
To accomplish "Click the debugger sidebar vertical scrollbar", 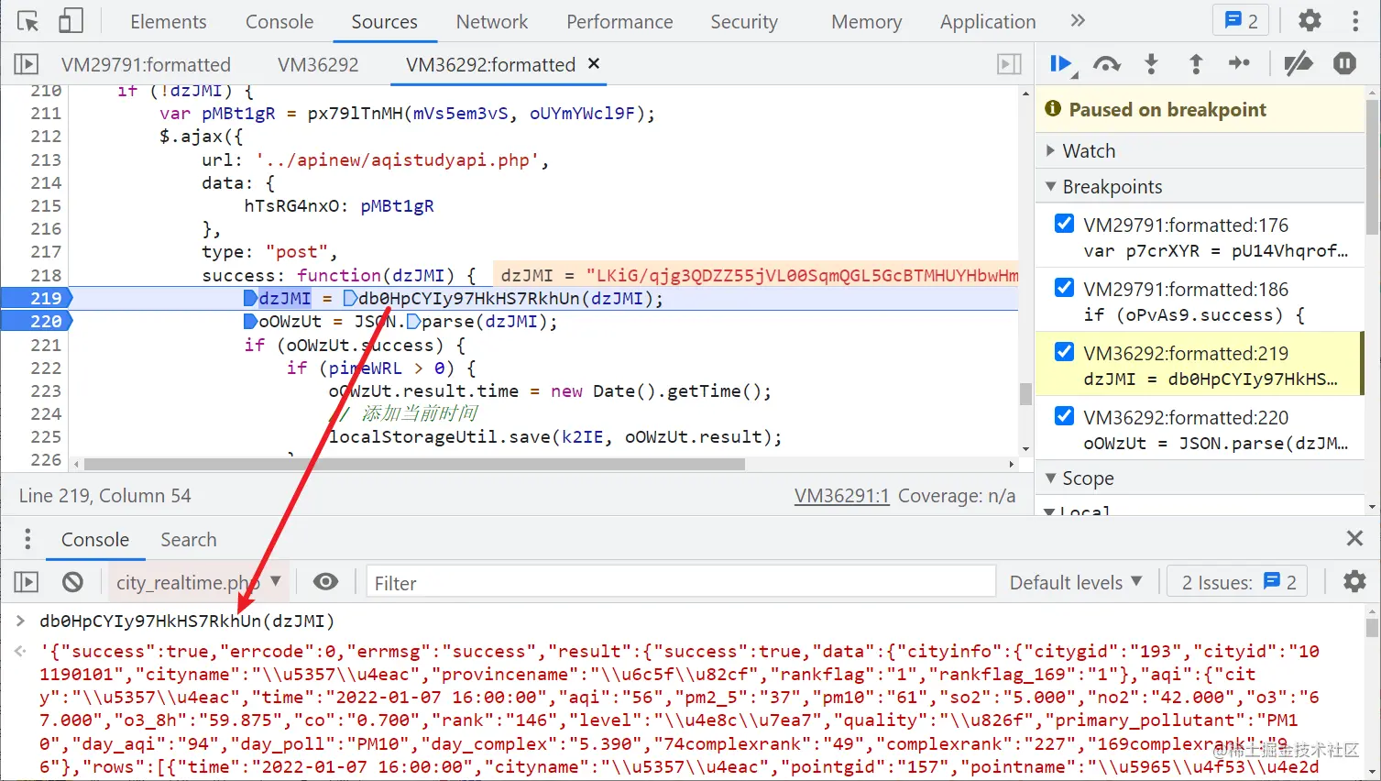I will (x=1372, y=166).
